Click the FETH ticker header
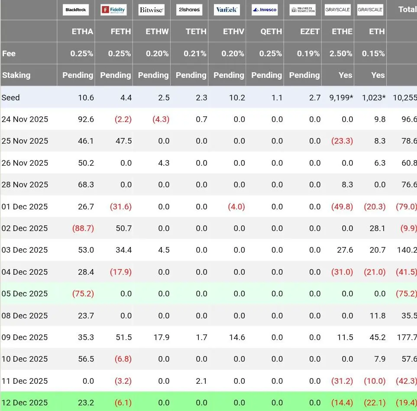Image resolution: width=417 pixels, height=411 pixels. click(121, 32)
